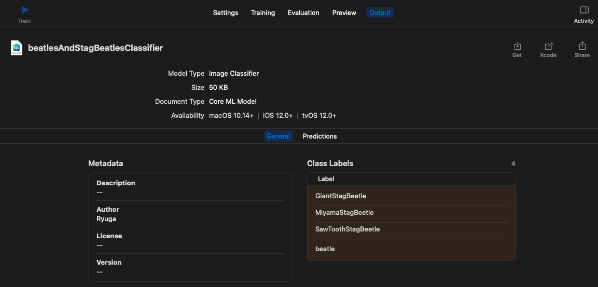Click the tvOS 12.0+ availability text
The height and width of the screenshot is (287, 598).
(319, 115)
